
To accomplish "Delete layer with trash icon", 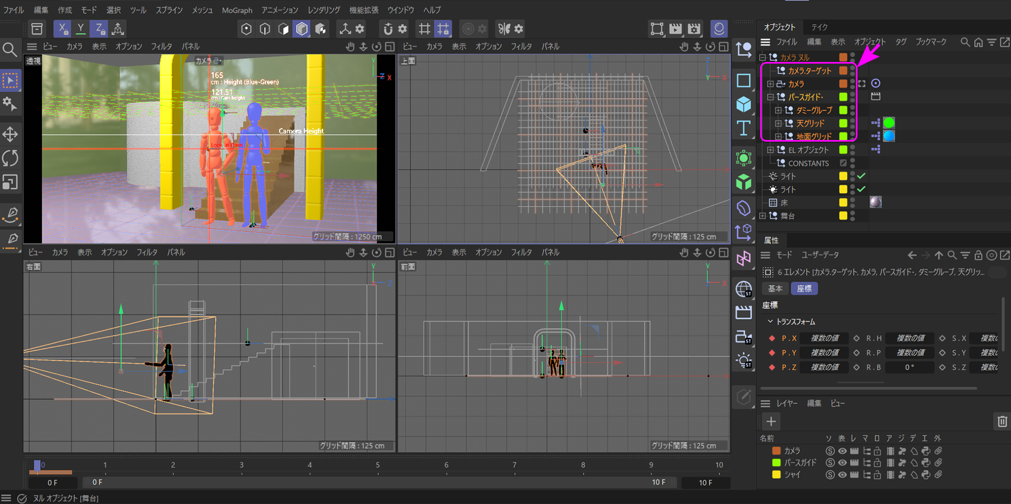I will pyautogui.click(x=1002, y=421).
